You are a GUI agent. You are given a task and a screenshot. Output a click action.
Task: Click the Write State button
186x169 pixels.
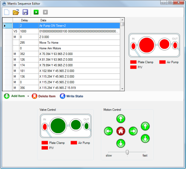[71, 96]
